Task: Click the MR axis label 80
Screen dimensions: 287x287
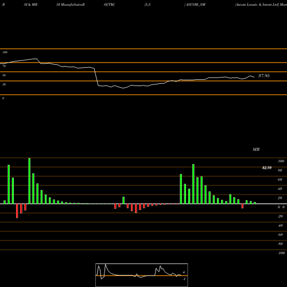Action: click(280, 170)
